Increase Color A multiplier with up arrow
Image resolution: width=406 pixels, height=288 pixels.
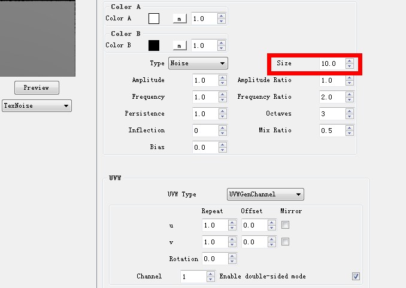pos(222,16)
